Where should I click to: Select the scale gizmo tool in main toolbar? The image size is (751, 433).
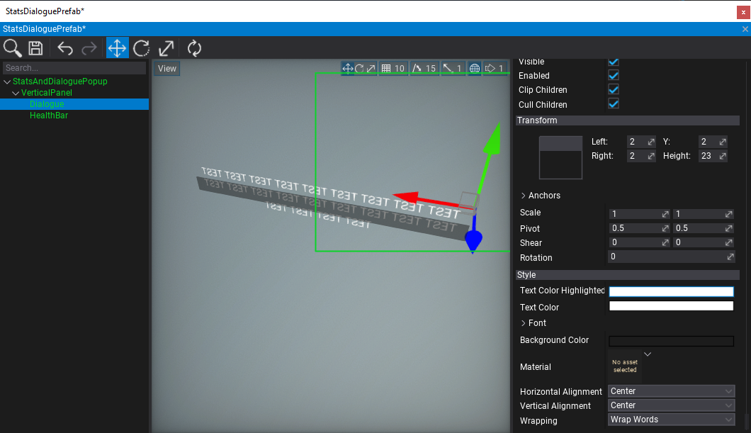(x=166, y=48)
